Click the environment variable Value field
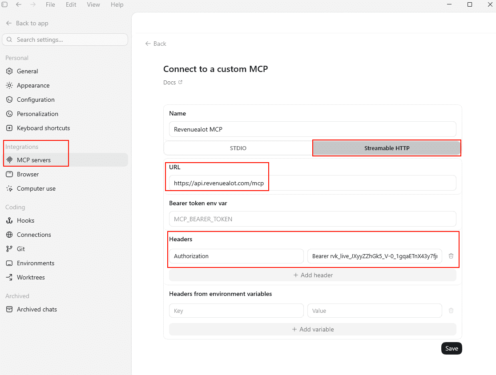496x375 pixels. pyautogui.click(x=375, y=311)
